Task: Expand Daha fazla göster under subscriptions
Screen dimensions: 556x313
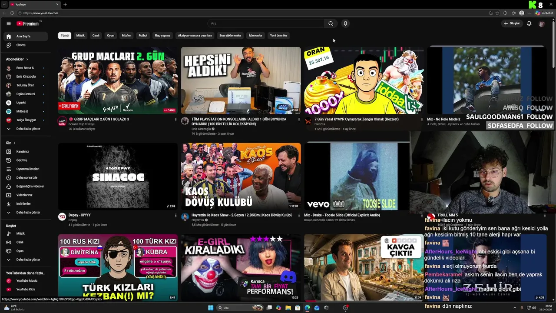Action: point(26,129)
